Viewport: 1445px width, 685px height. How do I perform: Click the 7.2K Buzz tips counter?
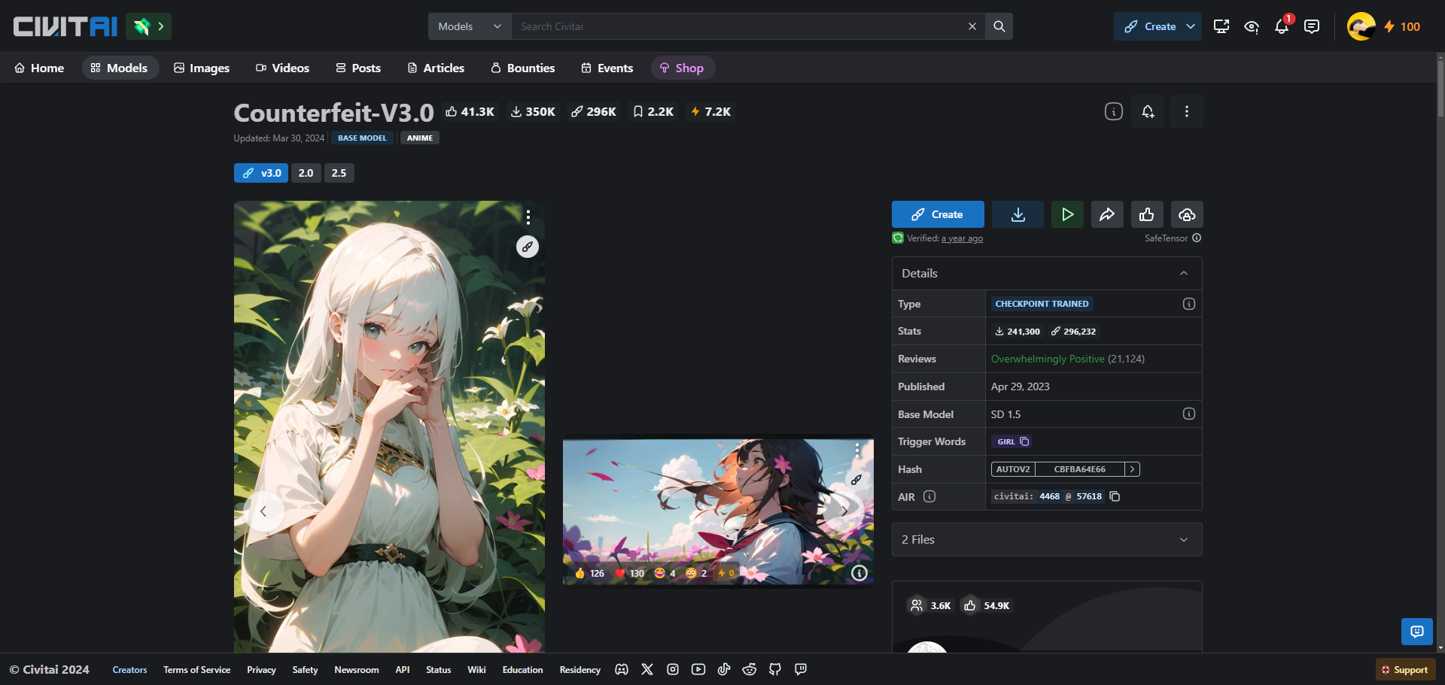coord(710,111)
